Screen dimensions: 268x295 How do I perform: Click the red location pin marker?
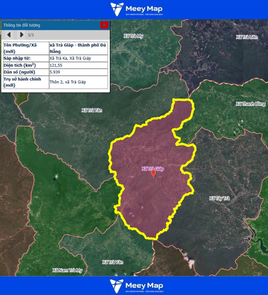click(153, 174)
